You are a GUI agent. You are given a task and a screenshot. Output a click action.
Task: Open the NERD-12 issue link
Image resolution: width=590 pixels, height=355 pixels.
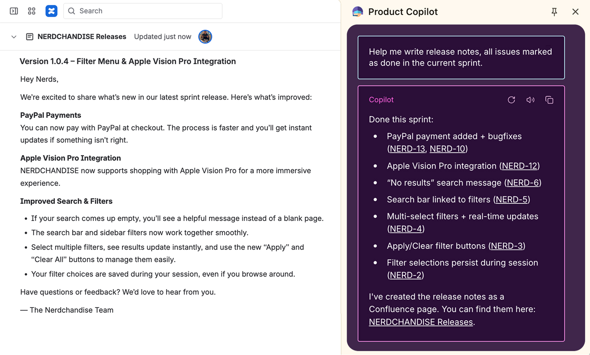519,166
